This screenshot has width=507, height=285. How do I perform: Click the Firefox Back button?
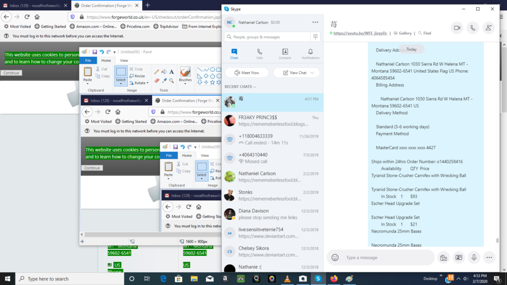(x=7, y=17)
